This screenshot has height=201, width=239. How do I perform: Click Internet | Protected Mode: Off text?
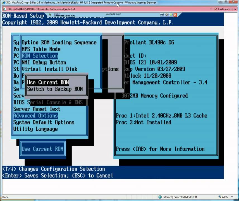pos(180,197)
